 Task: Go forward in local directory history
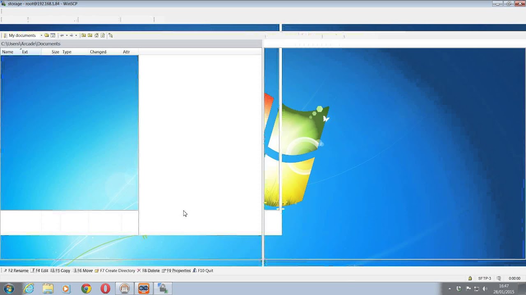pos(72,35)
